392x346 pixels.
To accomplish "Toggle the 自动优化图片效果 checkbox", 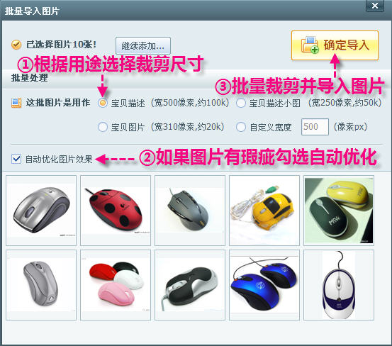I will pyautogui.click(x=16, y=159).
